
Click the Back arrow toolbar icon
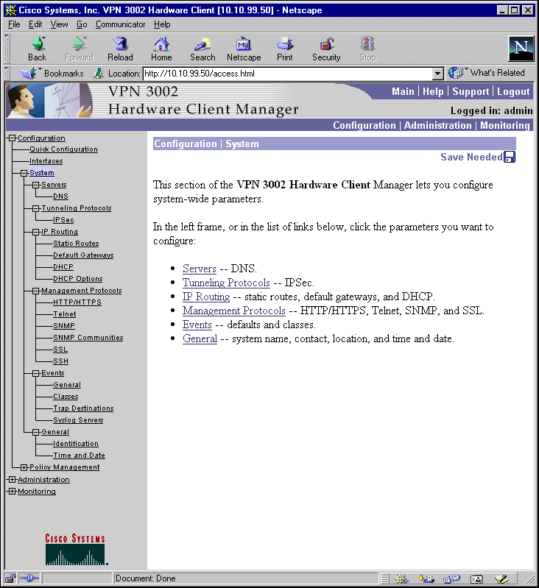37,45
